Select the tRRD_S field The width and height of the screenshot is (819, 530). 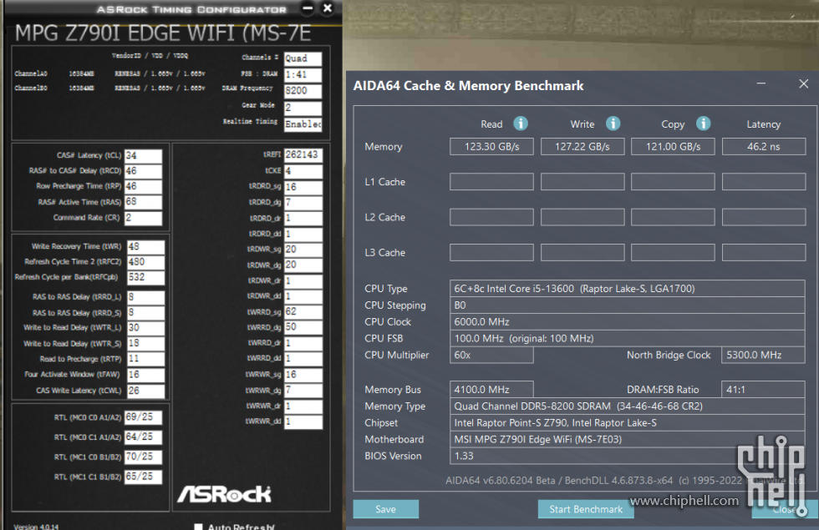pyautogui.click(x=145, y=312)
